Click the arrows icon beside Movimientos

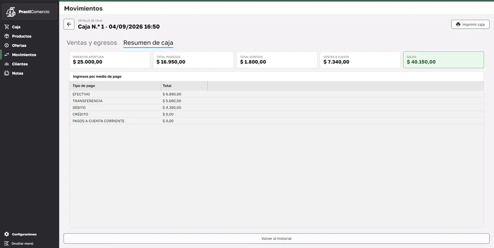[7, 55]
